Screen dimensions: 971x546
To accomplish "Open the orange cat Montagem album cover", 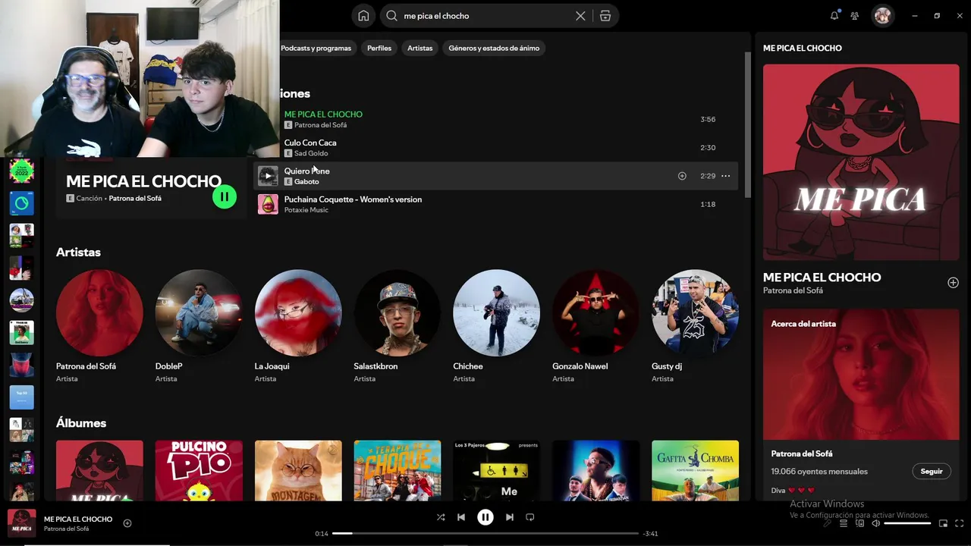I will click(x=298, y=471).
